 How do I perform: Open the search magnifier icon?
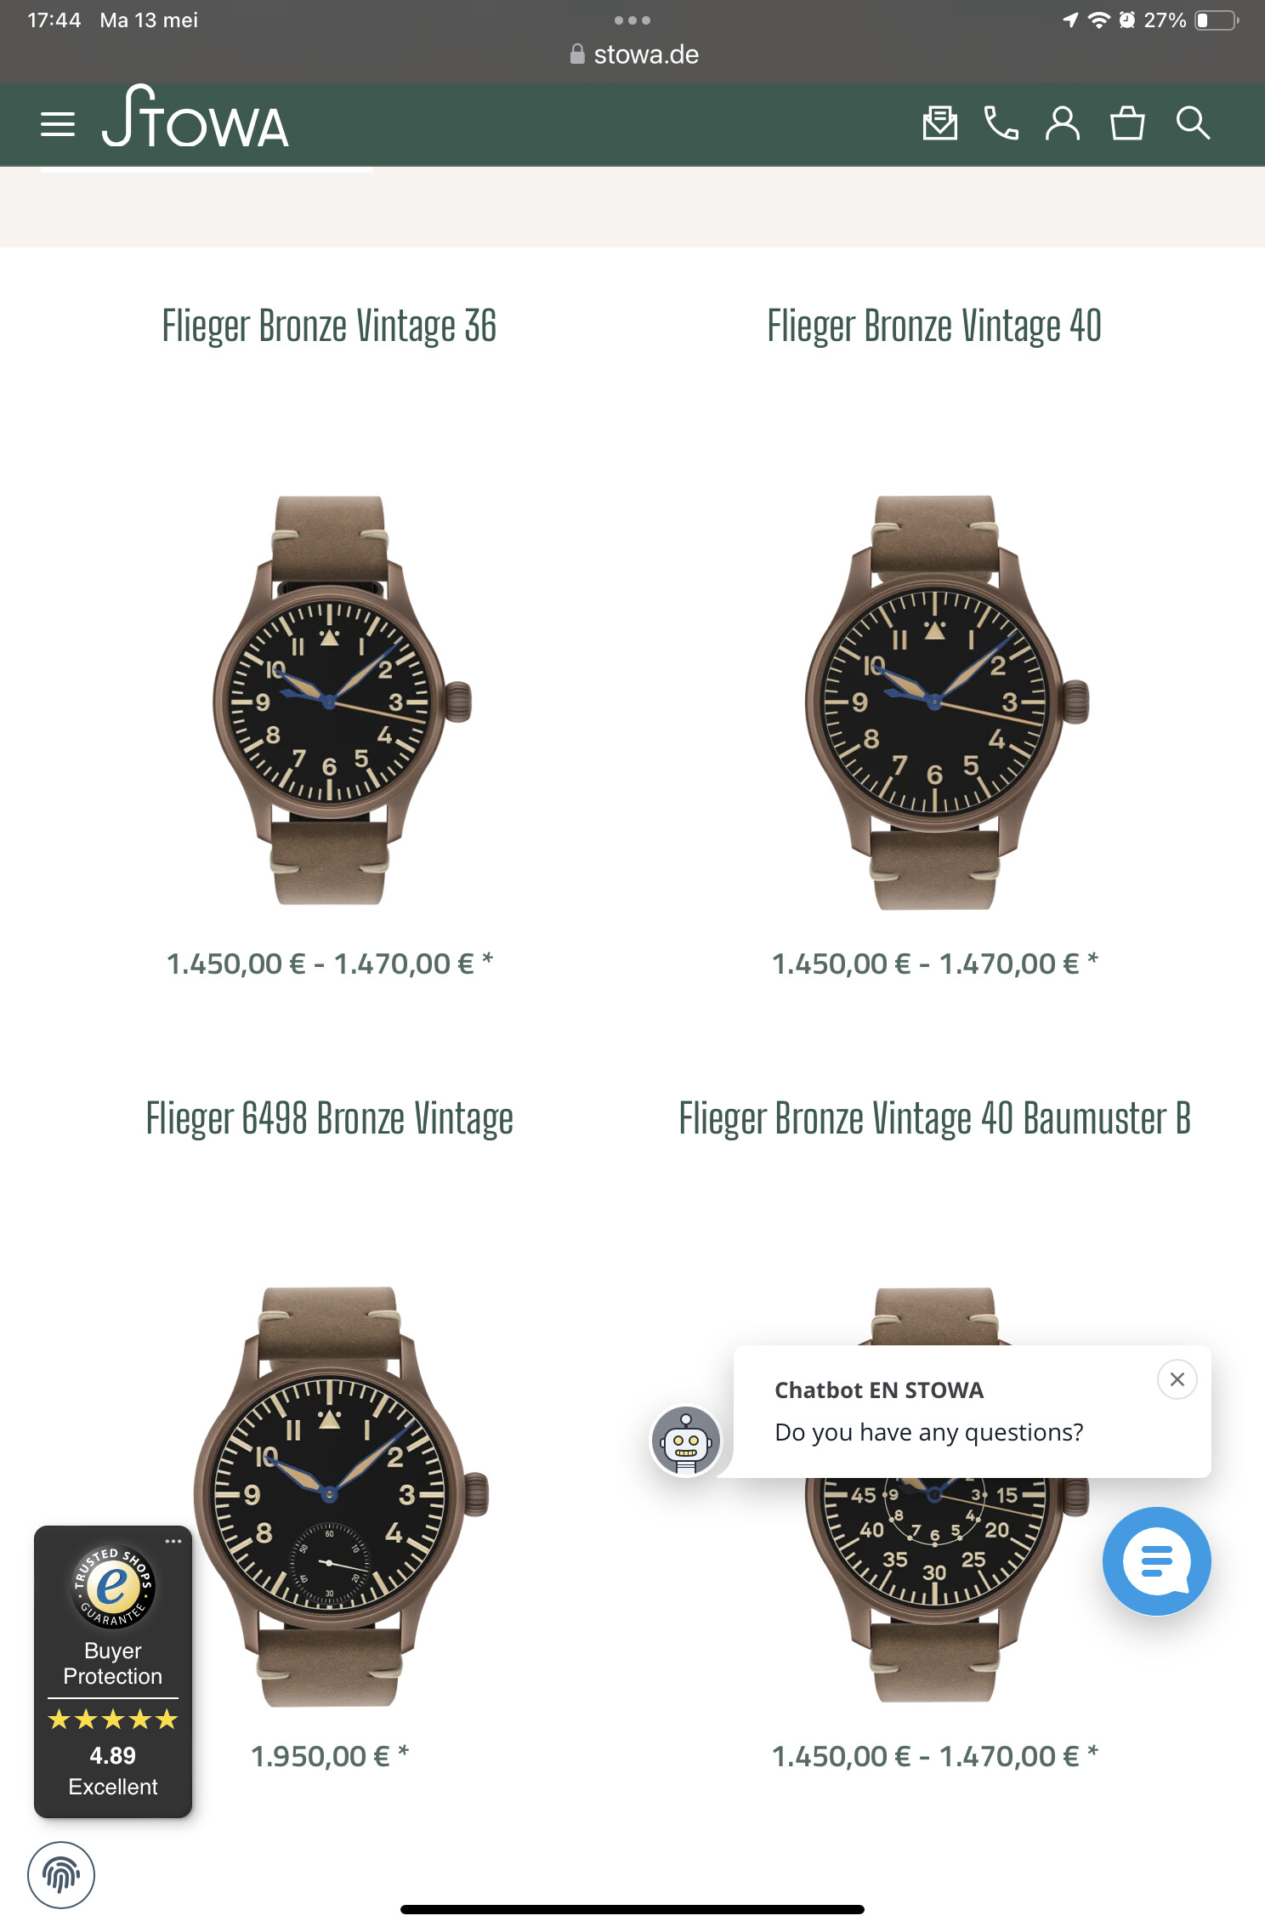[x=1193, y=123]
